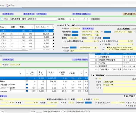Click the 検針日 date 2025/02/15
This screenshot has width=136, height=113.
[87, 35]
